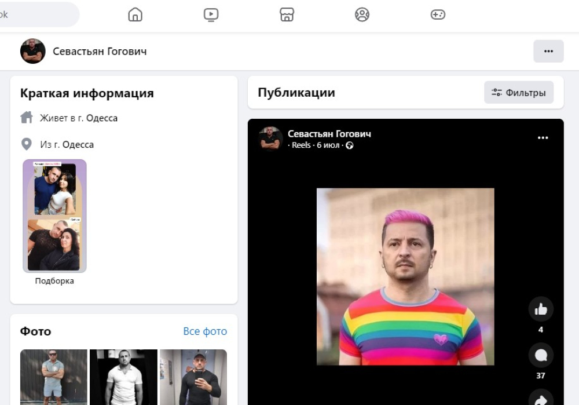Click the post's 6 июл timestamp
Screen dimensions: 579x405
[x=328, y=145]
